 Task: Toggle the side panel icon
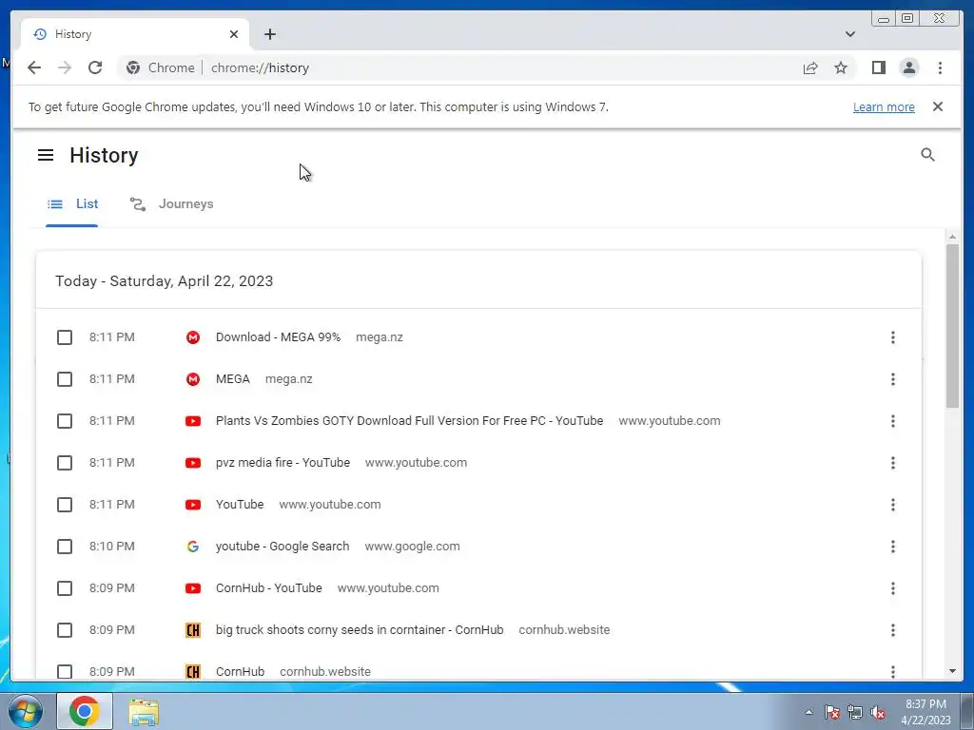(878, 67)
